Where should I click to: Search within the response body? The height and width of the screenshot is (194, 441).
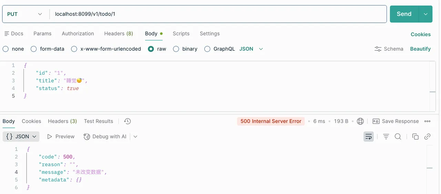398,137
